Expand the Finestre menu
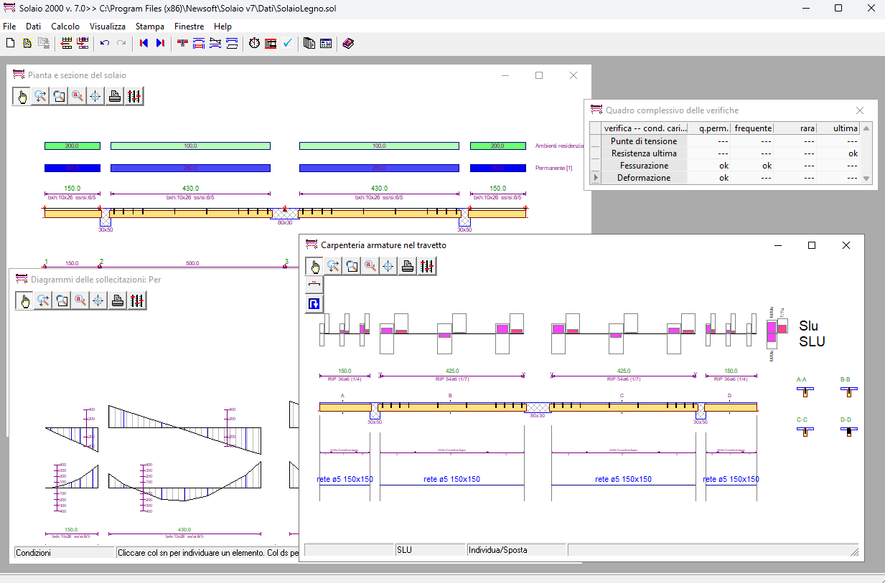The width and height of the screenshot is (885, 583). (189, 27)
